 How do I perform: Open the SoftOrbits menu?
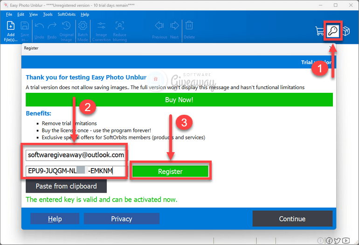[x=66, y=14]
